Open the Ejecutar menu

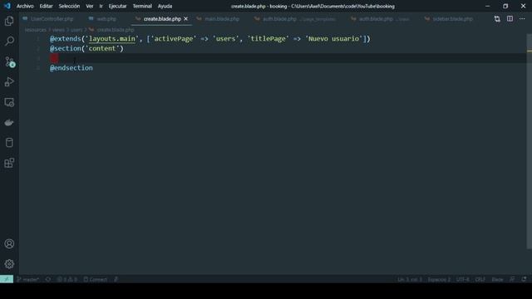click(x=117, y=6)
